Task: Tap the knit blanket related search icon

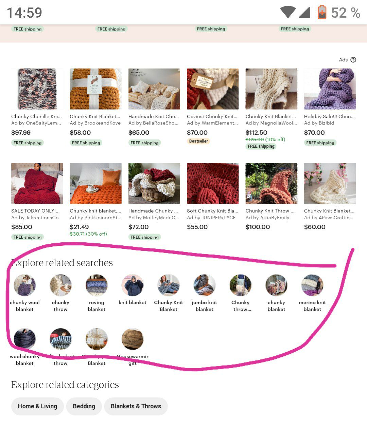Action: click(x=133, y=285)
